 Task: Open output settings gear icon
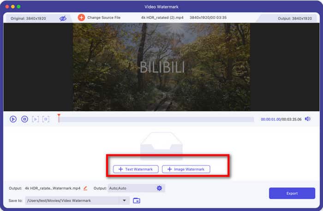[x=159, y=188]
